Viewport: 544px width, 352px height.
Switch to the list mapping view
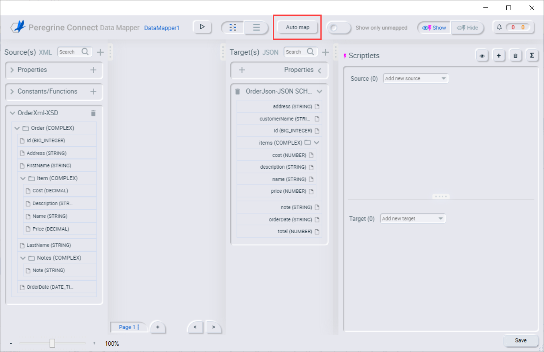click(256, 28)
